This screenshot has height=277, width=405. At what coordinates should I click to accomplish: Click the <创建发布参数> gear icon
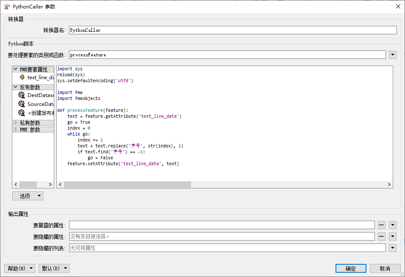pos(21,113)
